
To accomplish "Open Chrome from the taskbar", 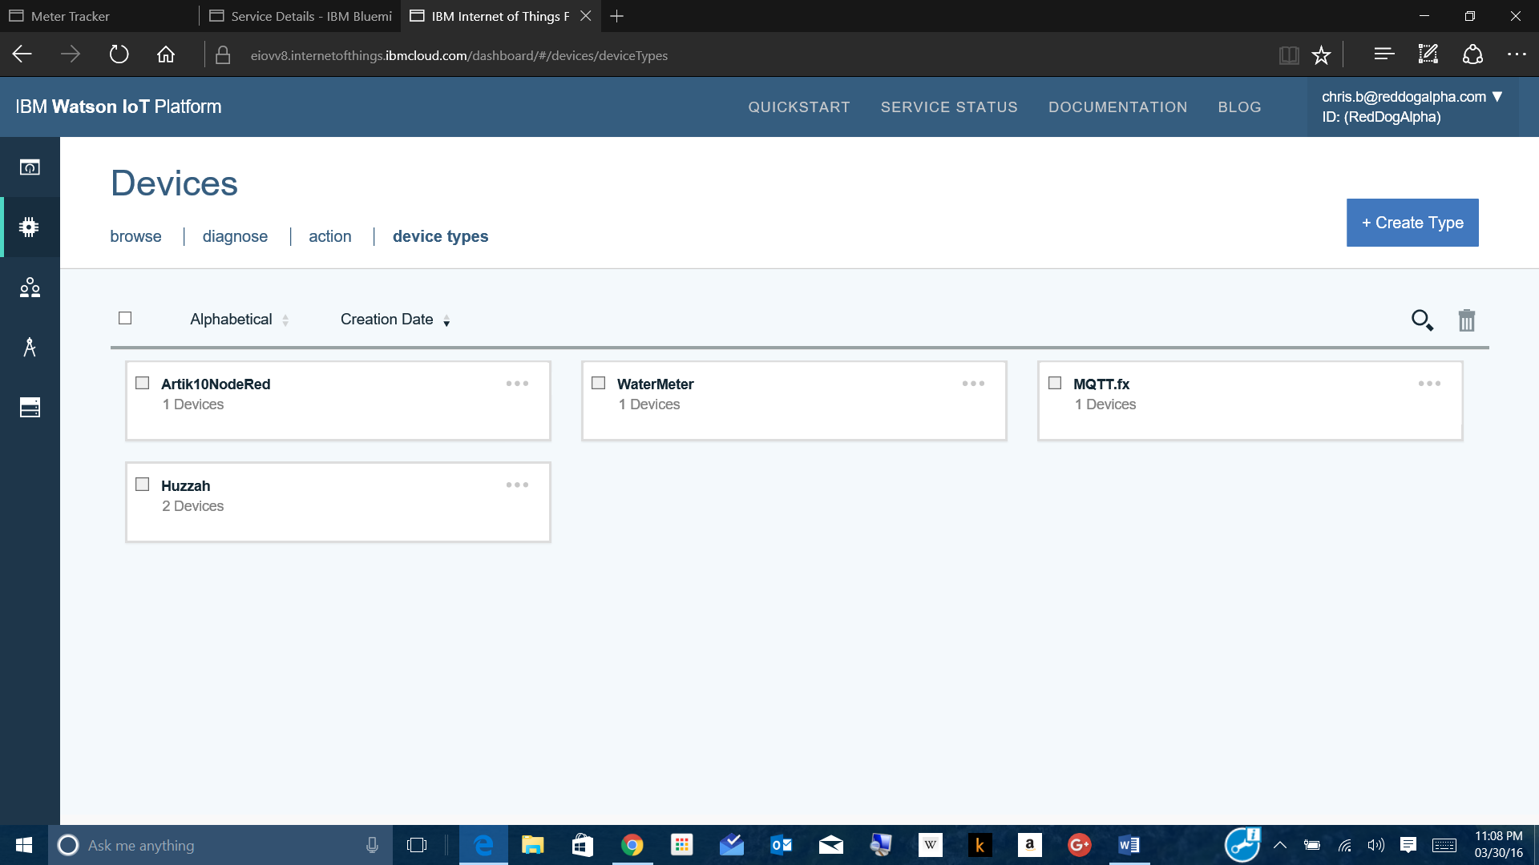I will pyautogui.click(x=632, y=845).
